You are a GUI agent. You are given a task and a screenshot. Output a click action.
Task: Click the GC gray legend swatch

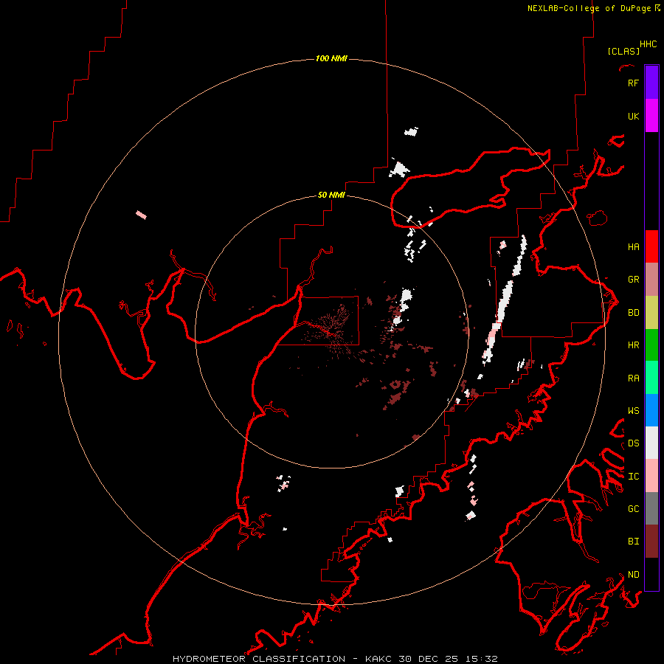tap(651, 508)
